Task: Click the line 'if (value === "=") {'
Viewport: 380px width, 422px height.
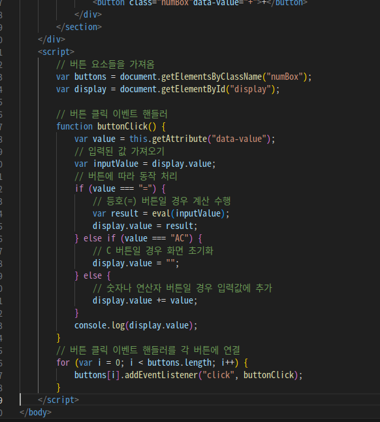Action: tap(120, 188)
